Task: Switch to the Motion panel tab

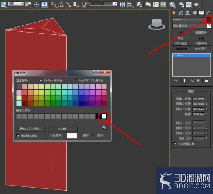Action: 195,13
